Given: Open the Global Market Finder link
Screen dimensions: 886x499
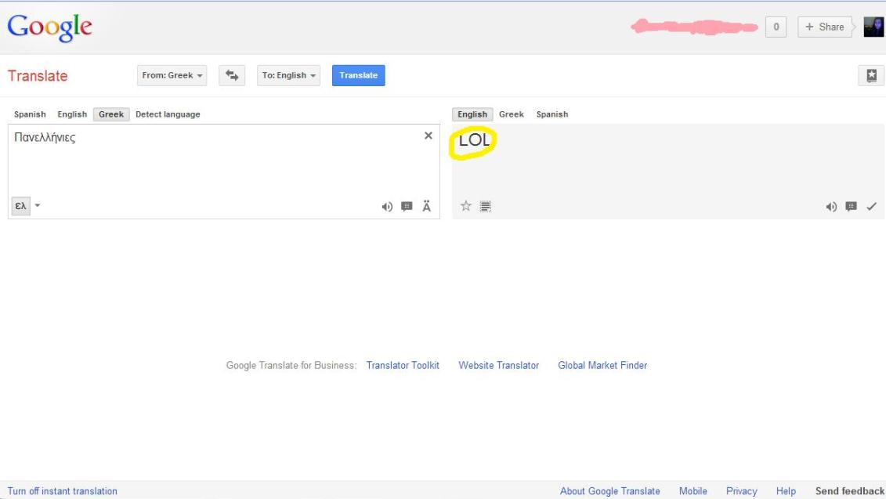Looking at the screenshot, I should [602, 365].
